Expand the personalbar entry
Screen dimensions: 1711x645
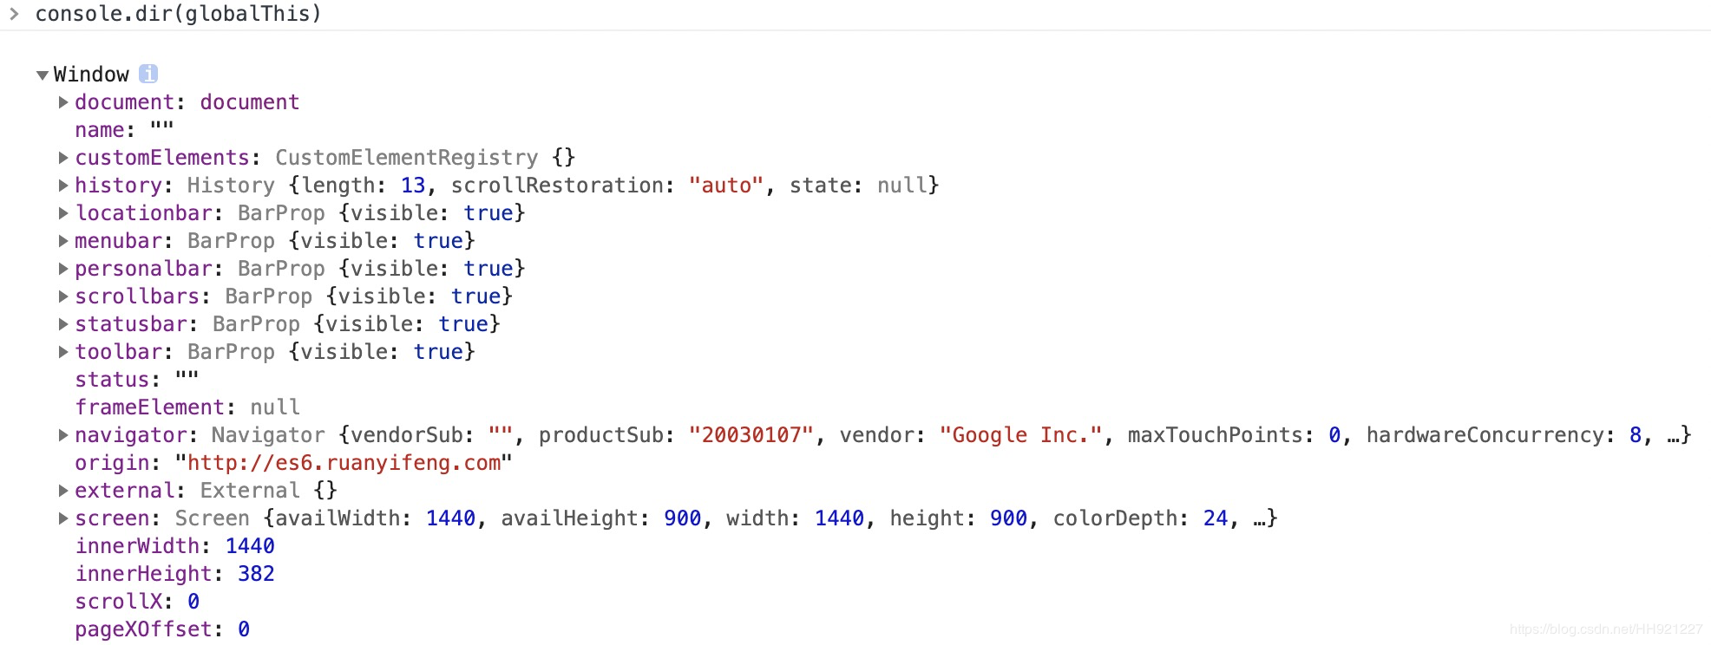[63, 269]
